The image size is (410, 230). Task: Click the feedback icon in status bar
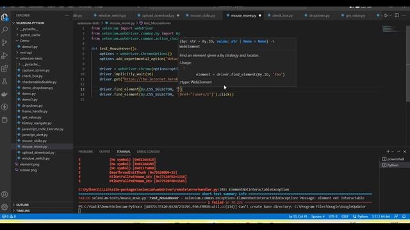[396, 217]
